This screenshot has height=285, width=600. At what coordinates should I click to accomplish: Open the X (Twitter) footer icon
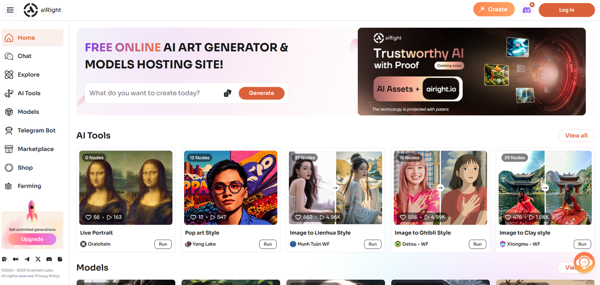coord(38,259)
